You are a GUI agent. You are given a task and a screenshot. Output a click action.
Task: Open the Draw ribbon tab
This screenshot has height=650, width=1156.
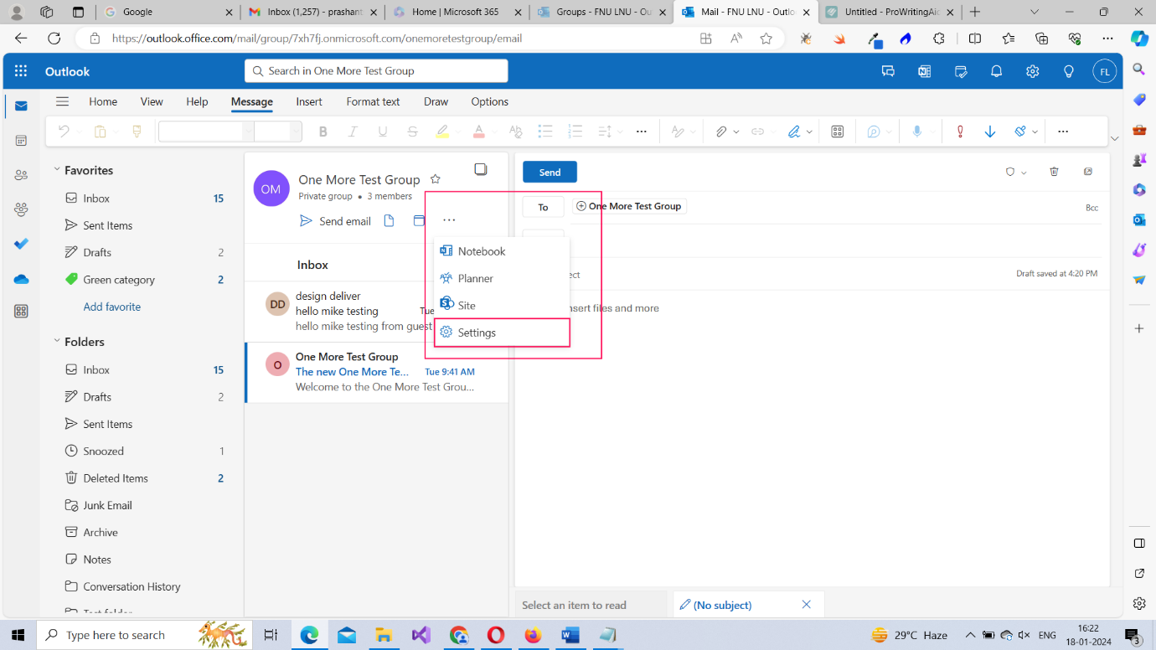(436, 101)
